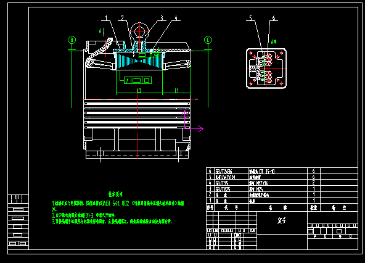Click quantity cell '2' in parts list row 4
Image resolution: width=365 pixels, height=263 pixels.
[314, 183]
